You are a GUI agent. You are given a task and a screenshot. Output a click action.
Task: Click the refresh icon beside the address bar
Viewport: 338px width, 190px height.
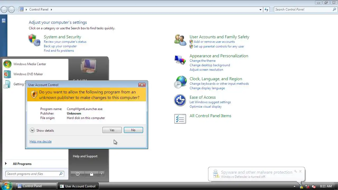pyautogui.click(x=266, y=9)
